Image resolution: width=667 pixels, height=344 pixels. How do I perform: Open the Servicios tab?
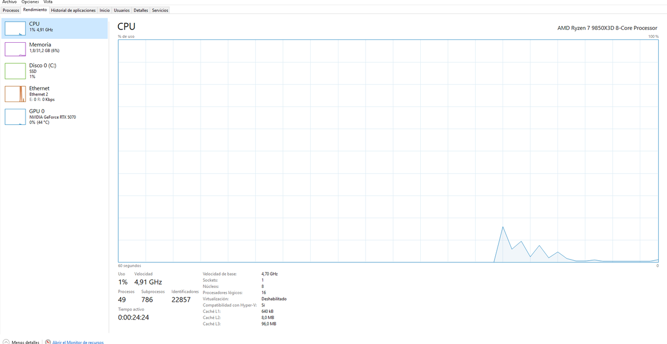coord(160,10)
